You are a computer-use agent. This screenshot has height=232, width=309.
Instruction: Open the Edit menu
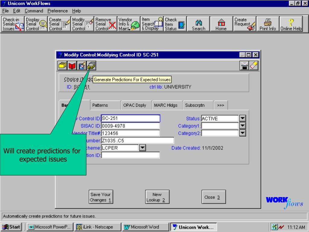17,11
